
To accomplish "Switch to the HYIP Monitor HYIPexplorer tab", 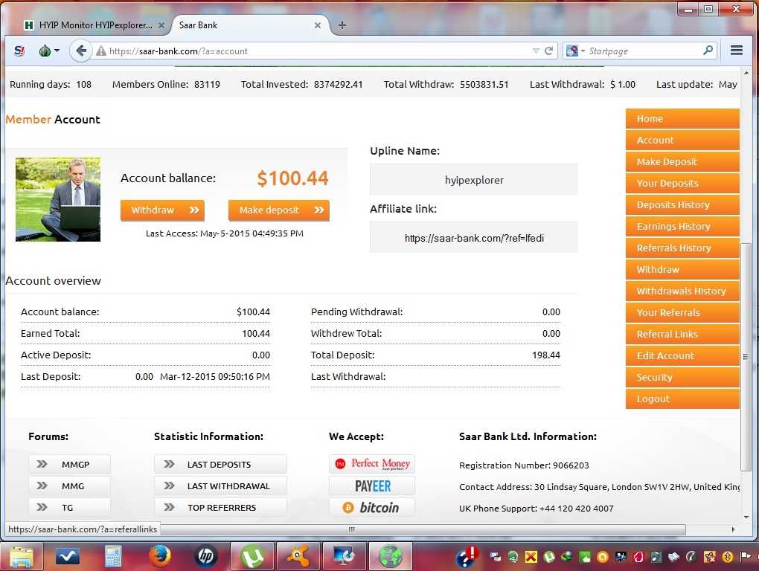I will click(x=89, y=25).
